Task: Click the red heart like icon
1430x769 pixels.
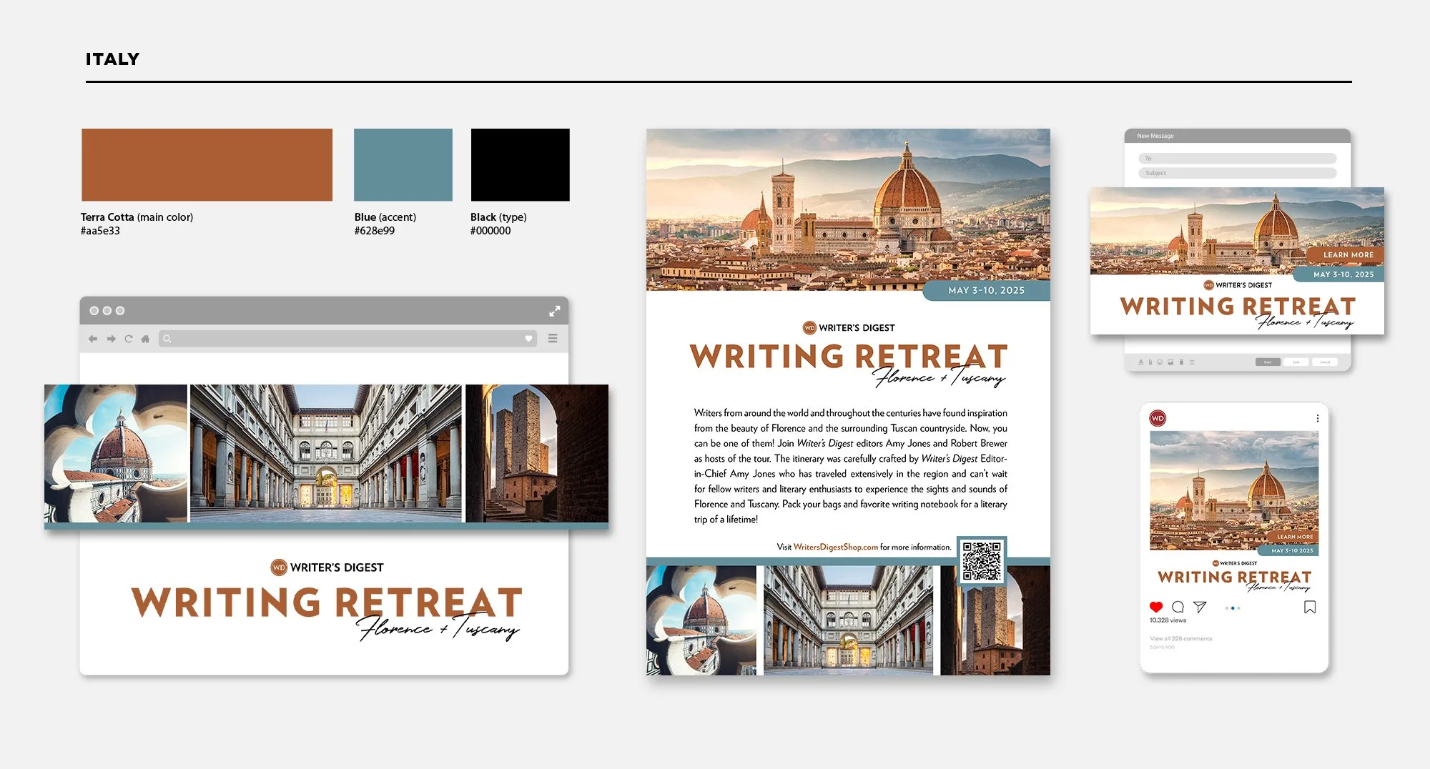Action: tap(1156, 607)
